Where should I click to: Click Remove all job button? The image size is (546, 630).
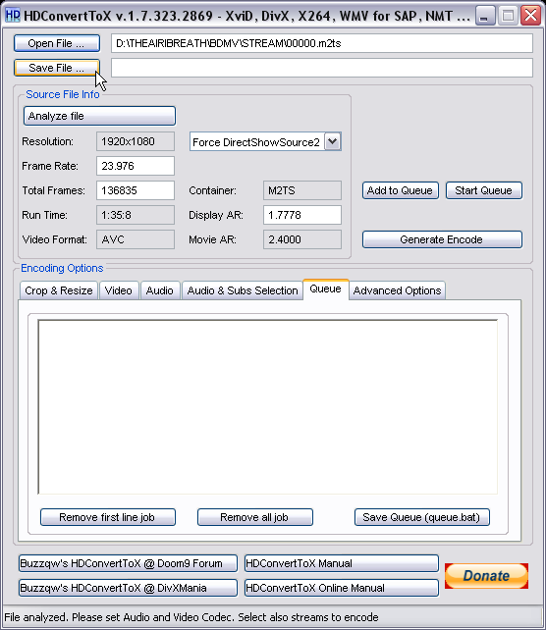point(255,517)
